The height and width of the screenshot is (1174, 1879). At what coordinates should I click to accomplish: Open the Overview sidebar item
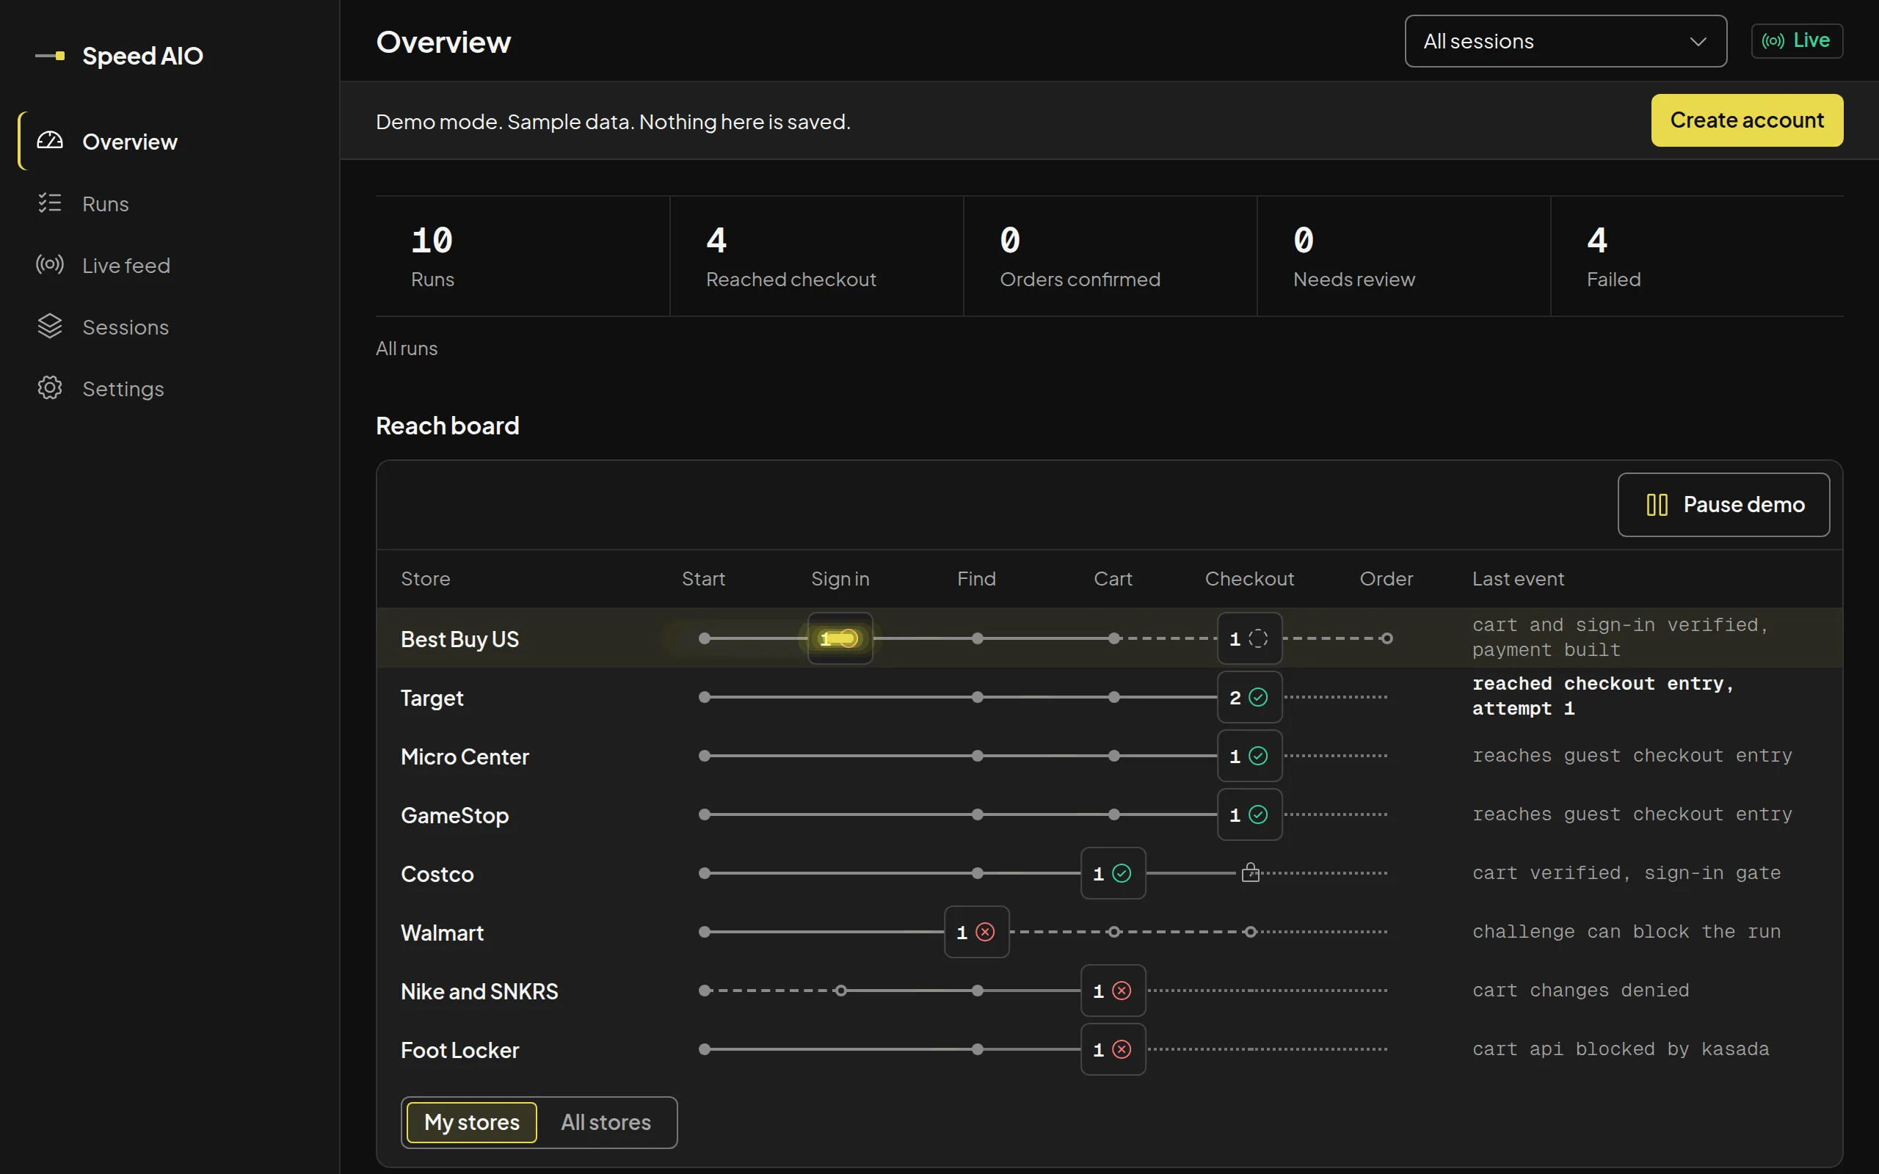pyautogui.click(x=171, y=142)
